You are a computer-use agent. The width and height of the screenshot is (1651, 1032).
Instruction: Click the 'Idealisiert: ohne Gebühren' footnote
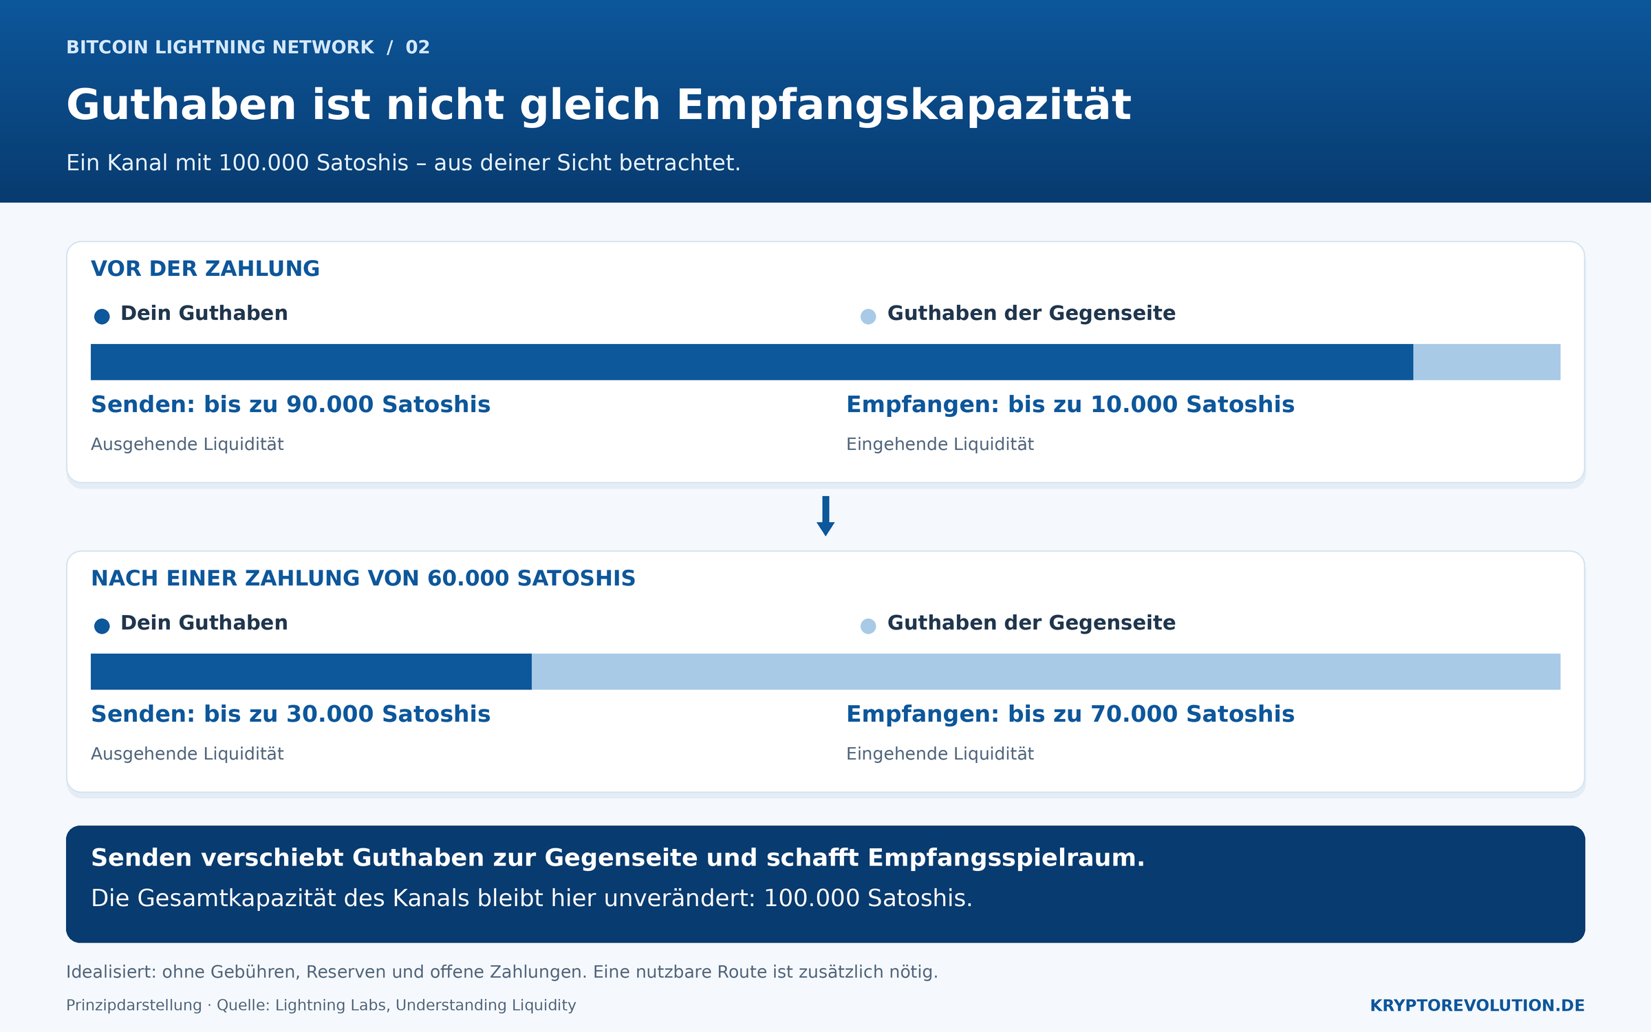click(x=502, y=972)
